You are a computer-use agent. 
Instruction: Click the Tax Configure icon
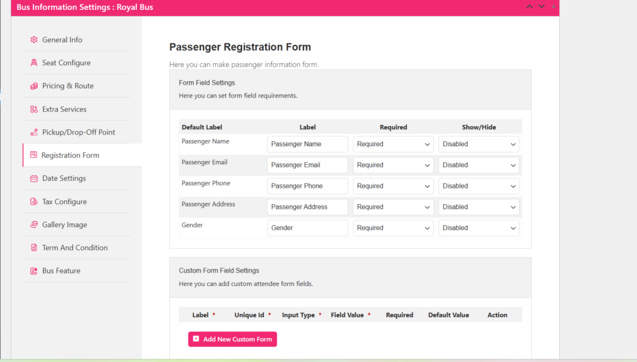tap(34, 202)
